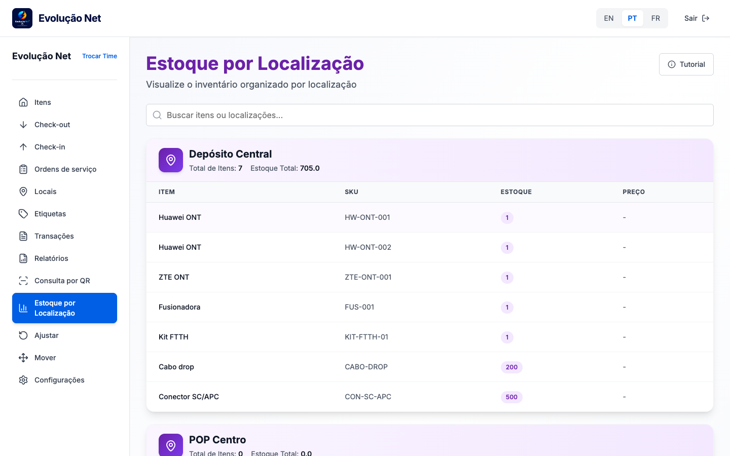Viewport: 730px width, 456px height.
Task: Click the Check-out down arrow icon
Action: pyautogui.click(x=23, y=125)
